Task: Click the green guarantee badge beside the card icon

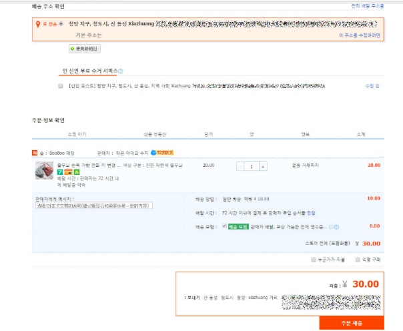Action: point(77,172)
